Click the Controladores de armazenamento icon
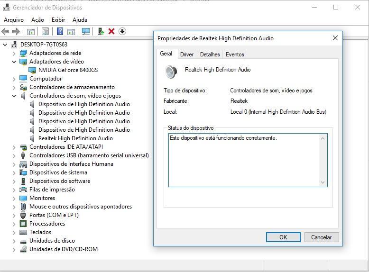 tap(23, 87)
